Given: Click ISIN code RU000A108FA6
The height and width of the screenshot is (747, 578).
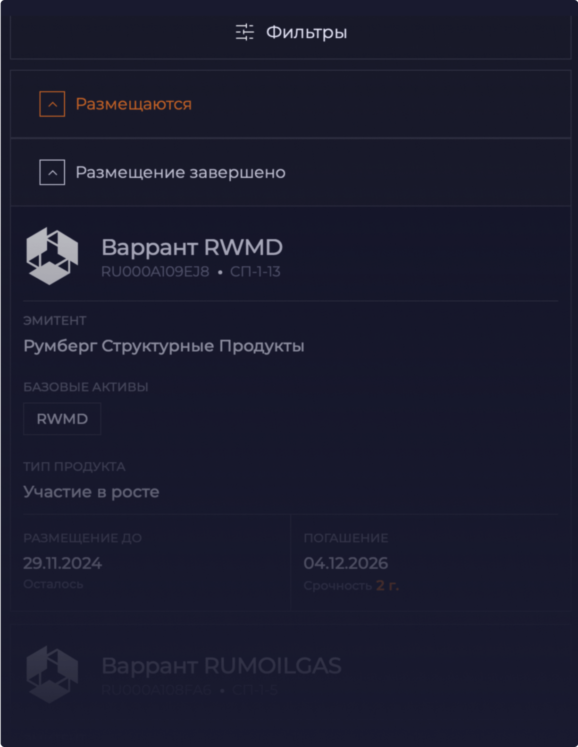Looking at the screenshot, I should tap(156, 690).
